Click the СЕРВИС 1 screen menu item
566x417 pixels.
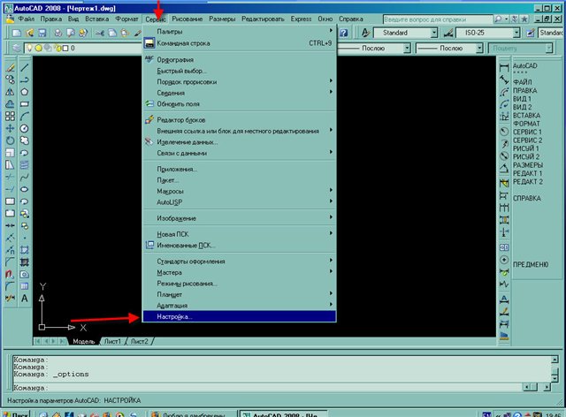528,132
